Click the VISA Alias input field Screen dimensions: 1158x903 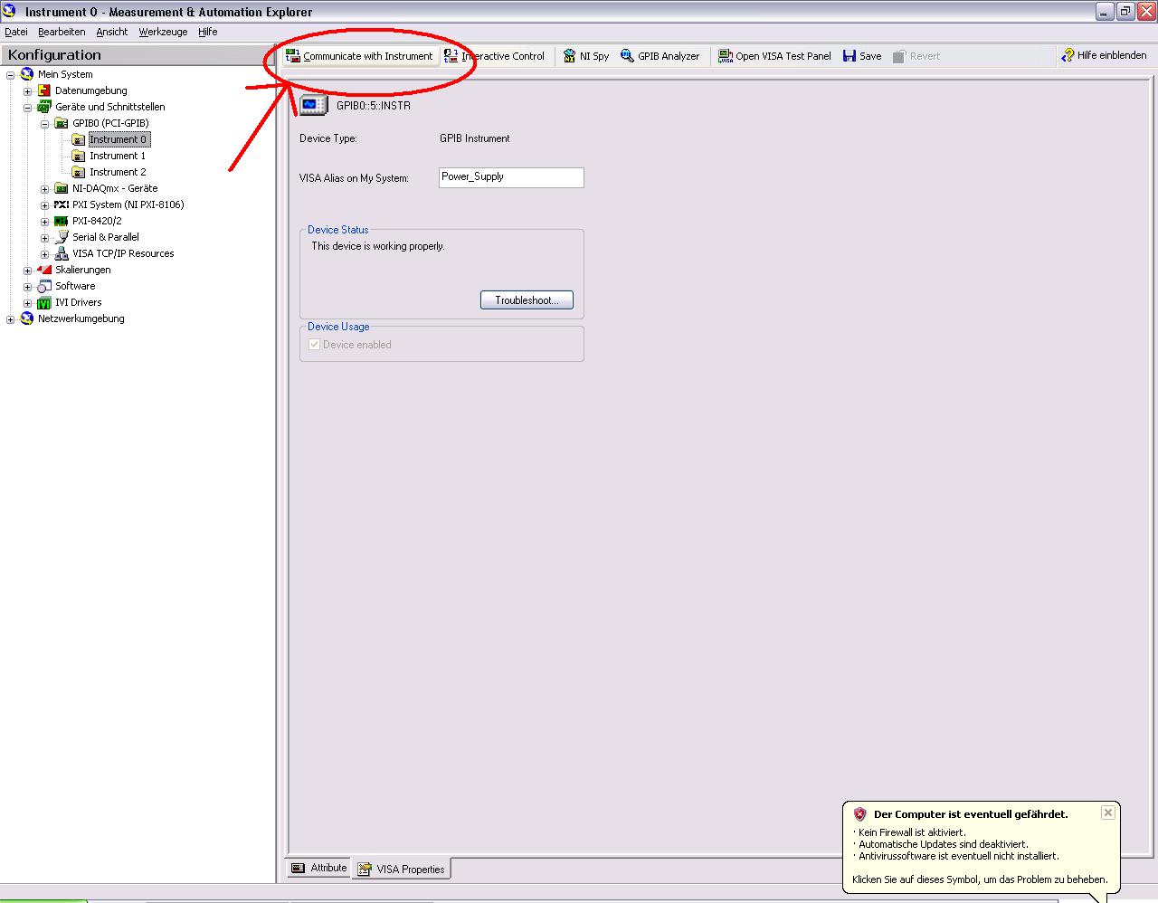(511, 177)
